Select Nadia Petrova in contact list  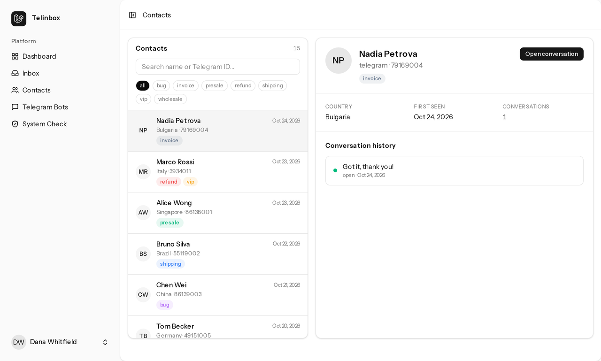(x=218, y=131)
